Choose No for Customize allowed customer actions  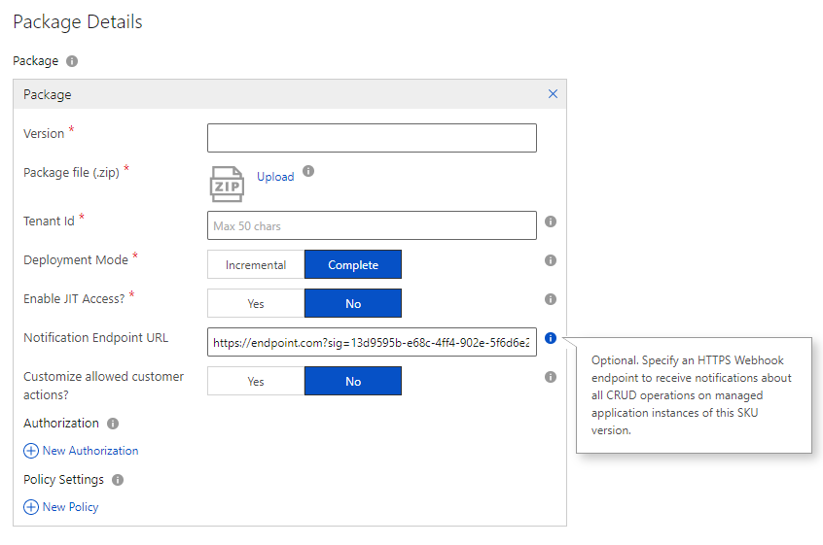[x=352, y=381]
